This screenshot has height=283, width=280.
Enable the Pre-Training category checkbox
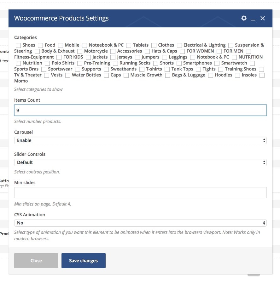80,63
